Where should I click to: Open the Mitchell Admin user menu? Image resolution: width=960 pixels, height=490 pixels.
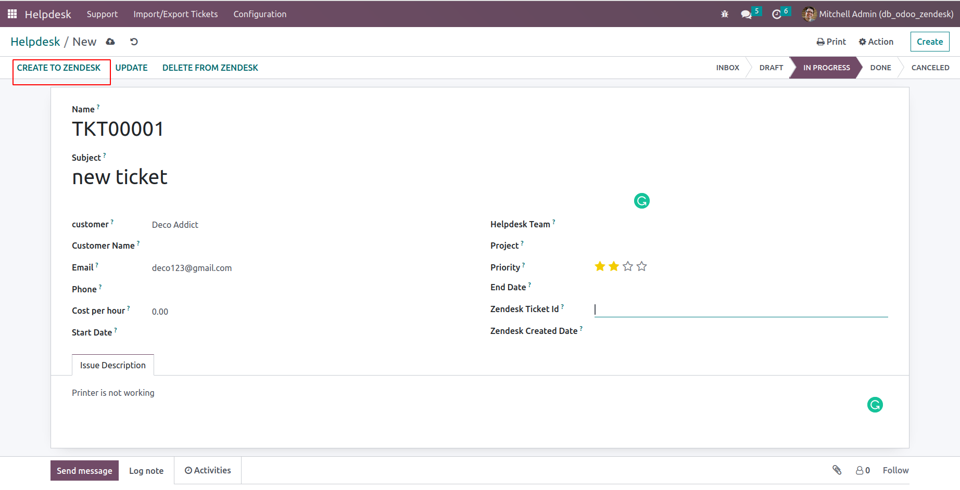[x=878, y=14]
